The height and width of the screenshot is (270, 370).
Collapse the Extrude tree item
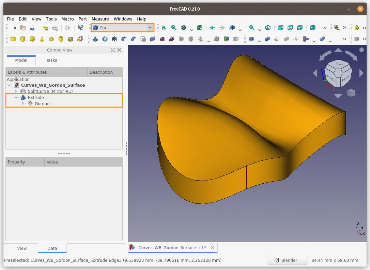click(x=16, y=97)
